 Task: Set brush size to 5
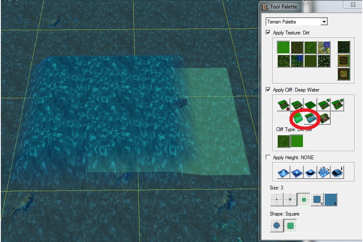pos(317,200)
